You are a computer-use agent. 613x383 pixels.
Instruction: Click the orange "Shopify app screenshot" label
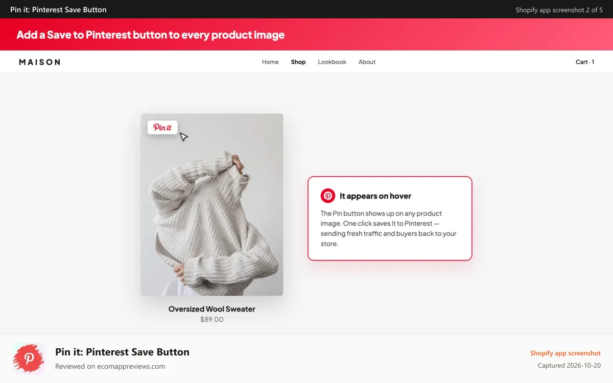[x=565, y=353]
